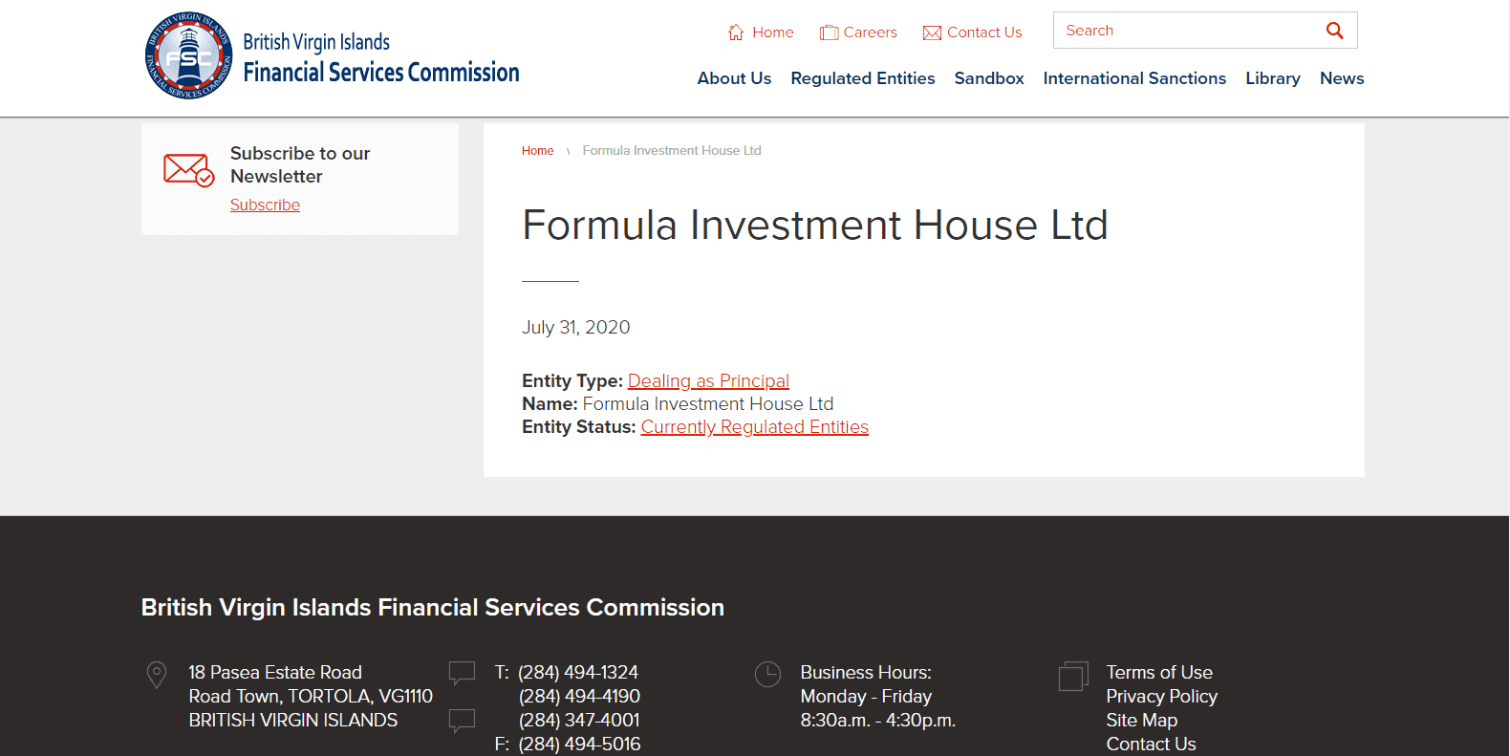This screenshot has width=1510, height=756.
Task: Open the Library menu
Action: [1272, 78]
